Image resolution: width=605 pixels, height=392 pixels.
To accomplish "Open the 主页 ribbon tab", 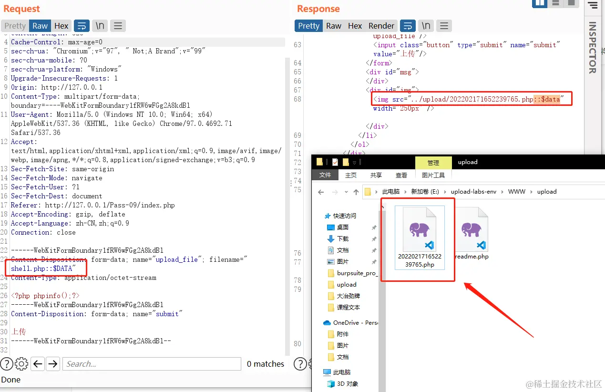I will coord(351,175).
